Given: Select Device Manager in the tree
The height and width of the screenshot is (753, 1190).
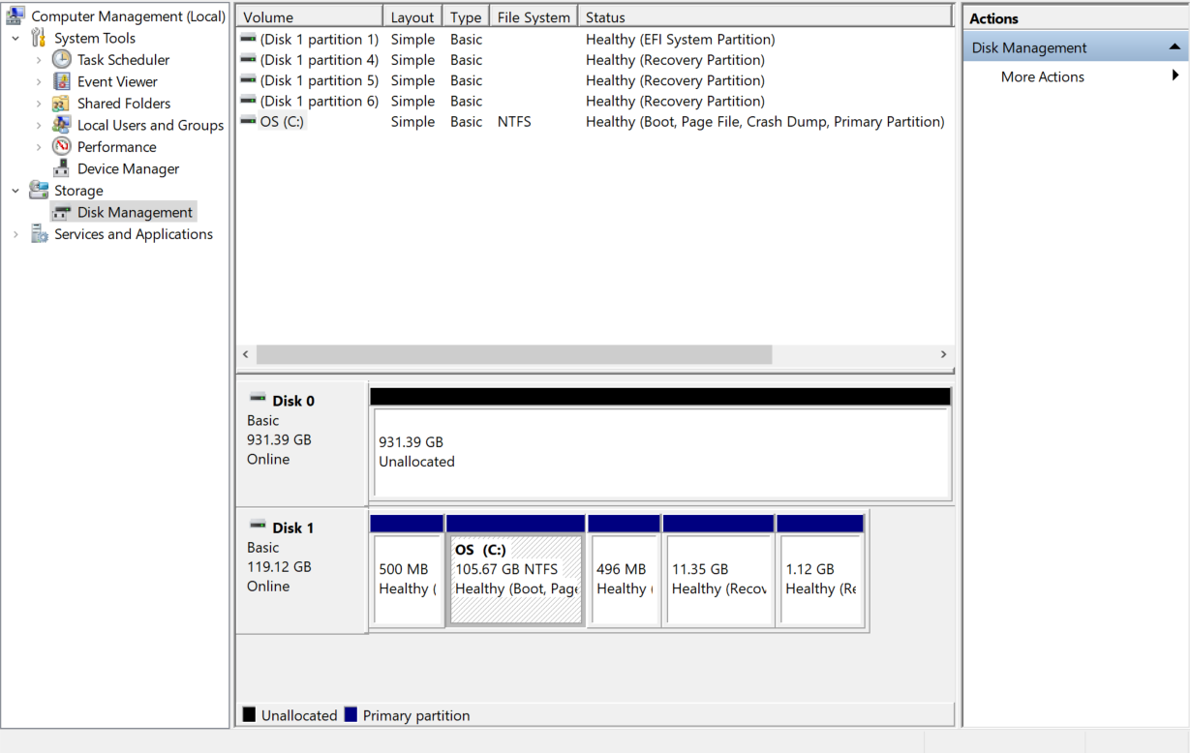Looking at the screenshot, I should (128, 168).
